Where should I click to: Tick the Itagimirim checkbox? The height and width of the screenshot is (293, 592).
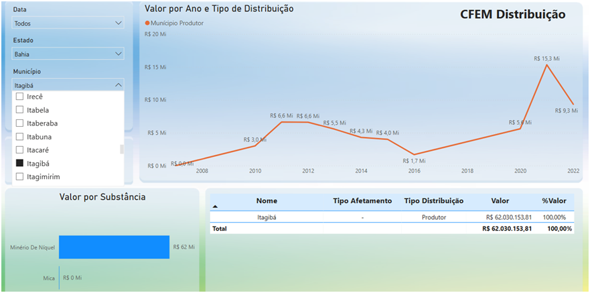[19, 177]
